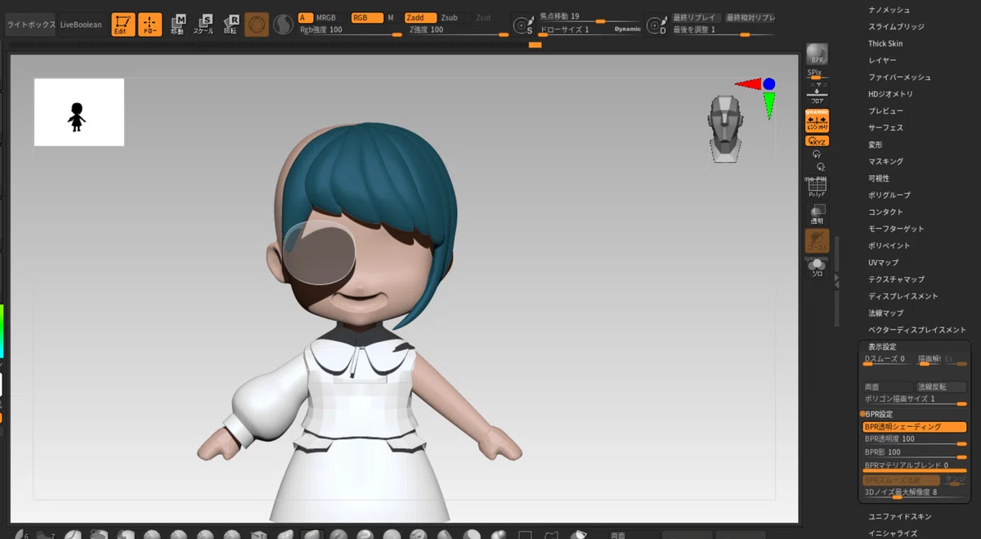Open UVマップ section
Screen dimensions: 981x539
coord(883,263)
